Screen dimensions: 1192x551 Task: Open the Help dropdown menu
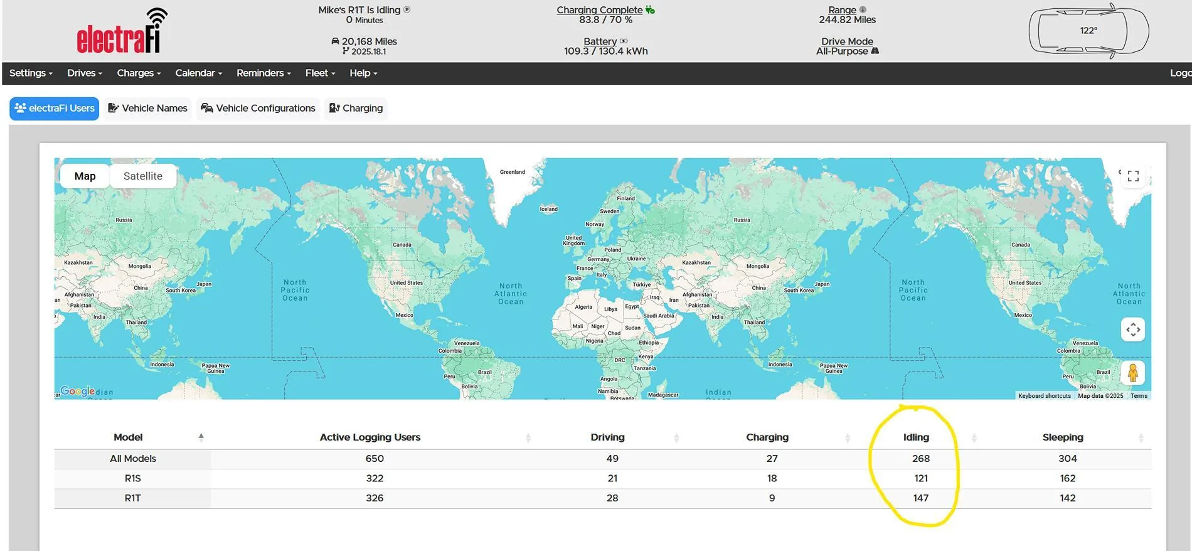pos(363,73)
